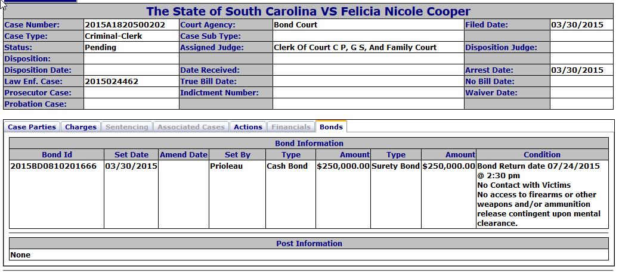Open the Actions tab

[x=248, y=127]
